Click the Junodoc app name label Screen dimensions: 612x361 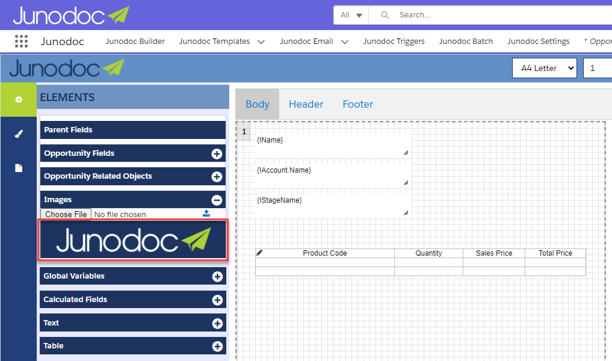[63, 42]
